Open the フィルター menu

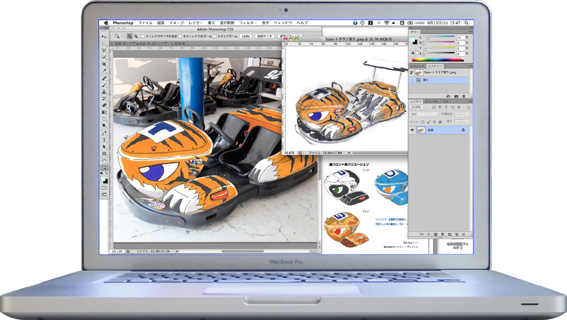248,23
